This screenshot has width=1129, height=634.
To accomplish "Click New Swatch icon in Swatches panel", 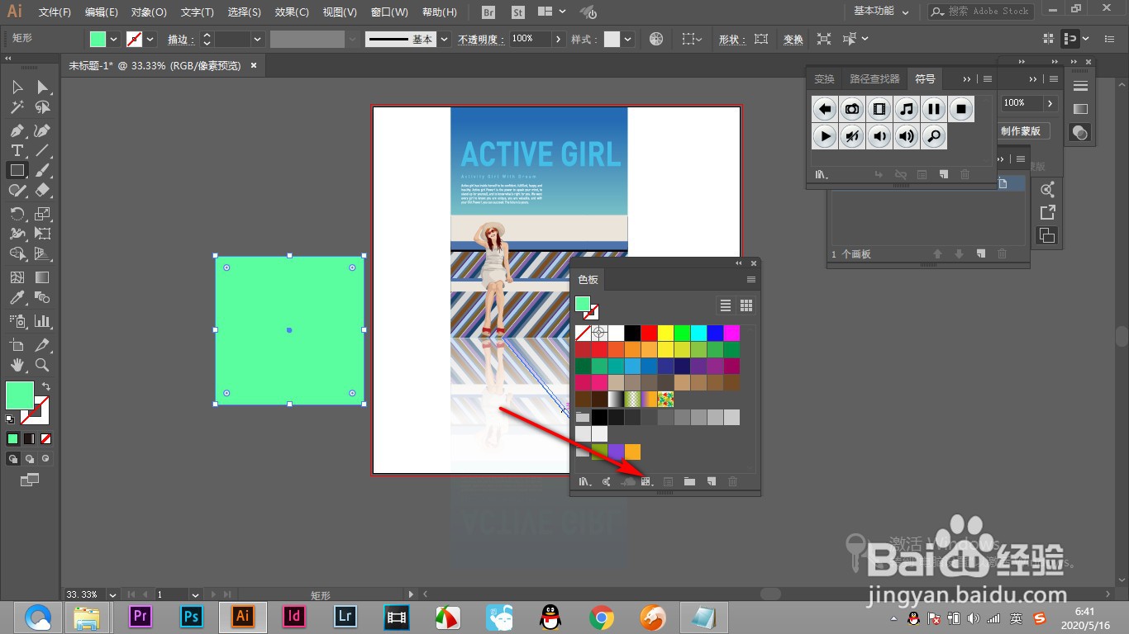I will tap(711, 481).
